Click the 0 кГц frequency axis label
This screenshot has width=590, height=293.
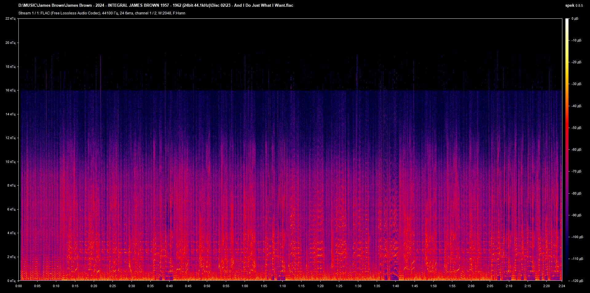pyautogui.click(x=11, y=281)
